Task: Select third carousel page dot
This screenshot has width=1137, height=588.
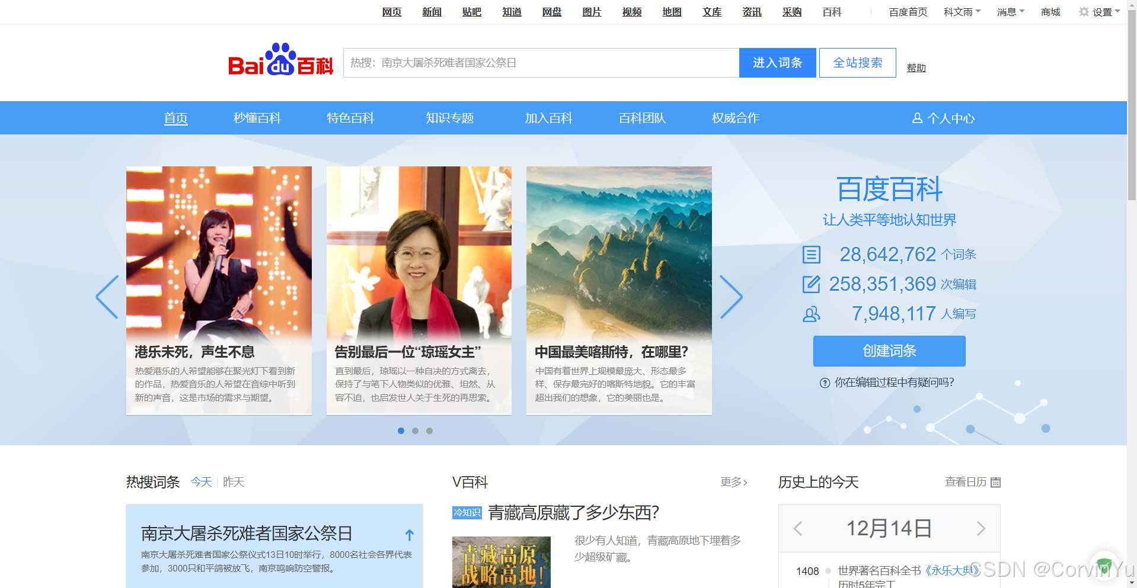Action: (429, 430)
